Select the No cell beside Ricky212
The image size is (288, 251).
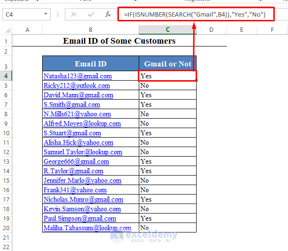(x=168, y=85)
